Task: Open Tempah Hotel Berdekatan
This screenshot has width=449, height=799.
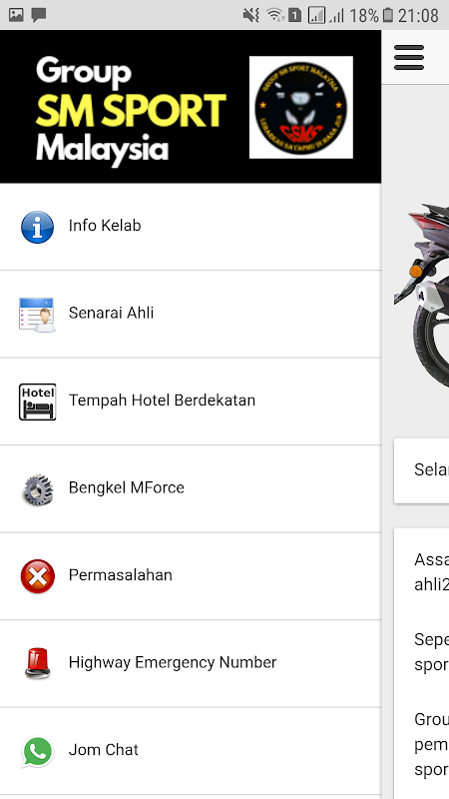Action: click(x=191, y=401)
